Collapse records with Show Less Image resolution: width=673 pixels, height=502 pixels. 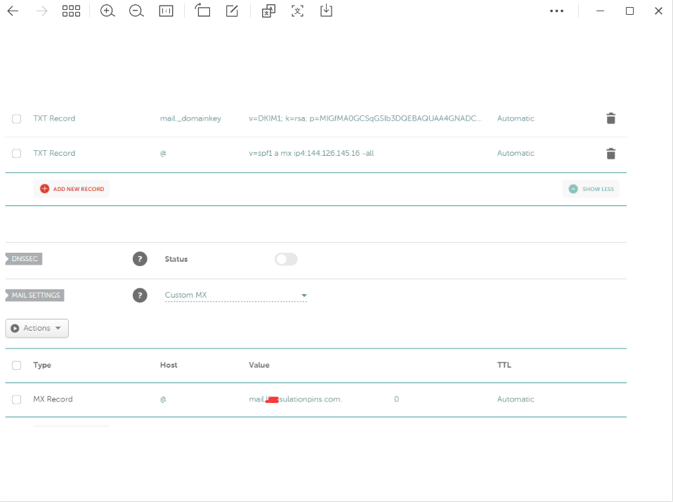click(x=591, y=189)
